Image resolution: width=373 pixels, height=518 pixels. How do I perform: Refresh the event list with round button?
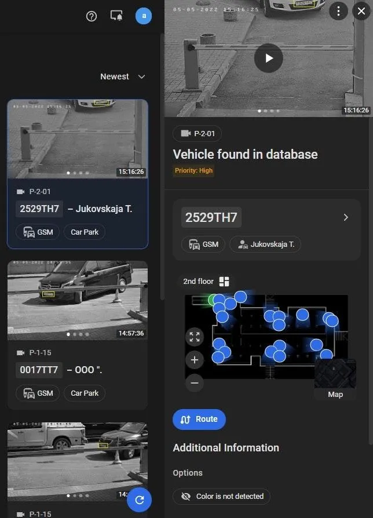coord(140,500)
